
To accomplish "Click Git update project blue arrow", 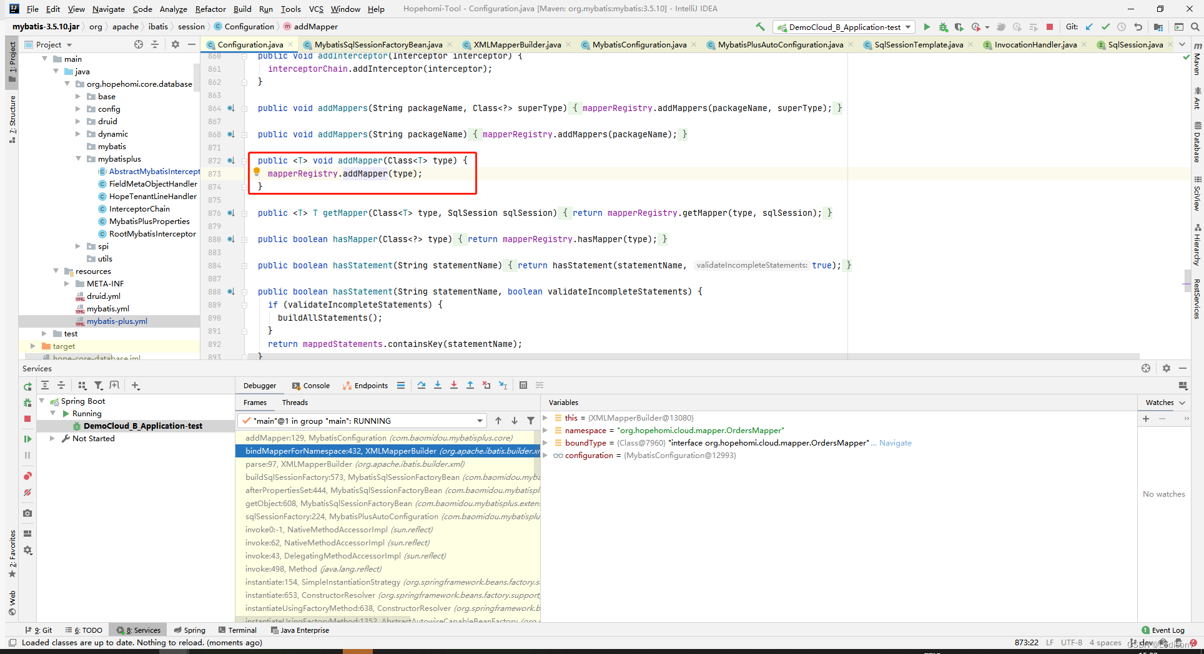I will 1089,27.
